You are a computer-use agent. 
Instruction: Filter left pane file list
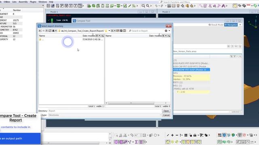(x=97, y=36)
